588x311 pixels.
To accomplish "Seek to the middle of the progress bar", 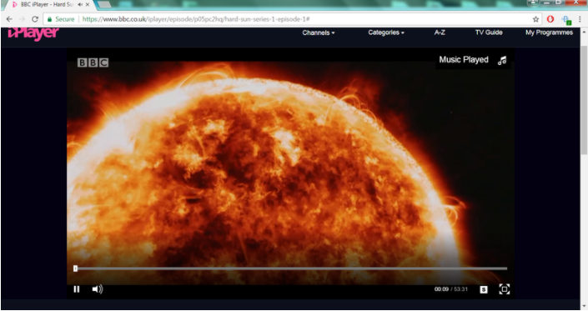I will click(x=291, y=268).
